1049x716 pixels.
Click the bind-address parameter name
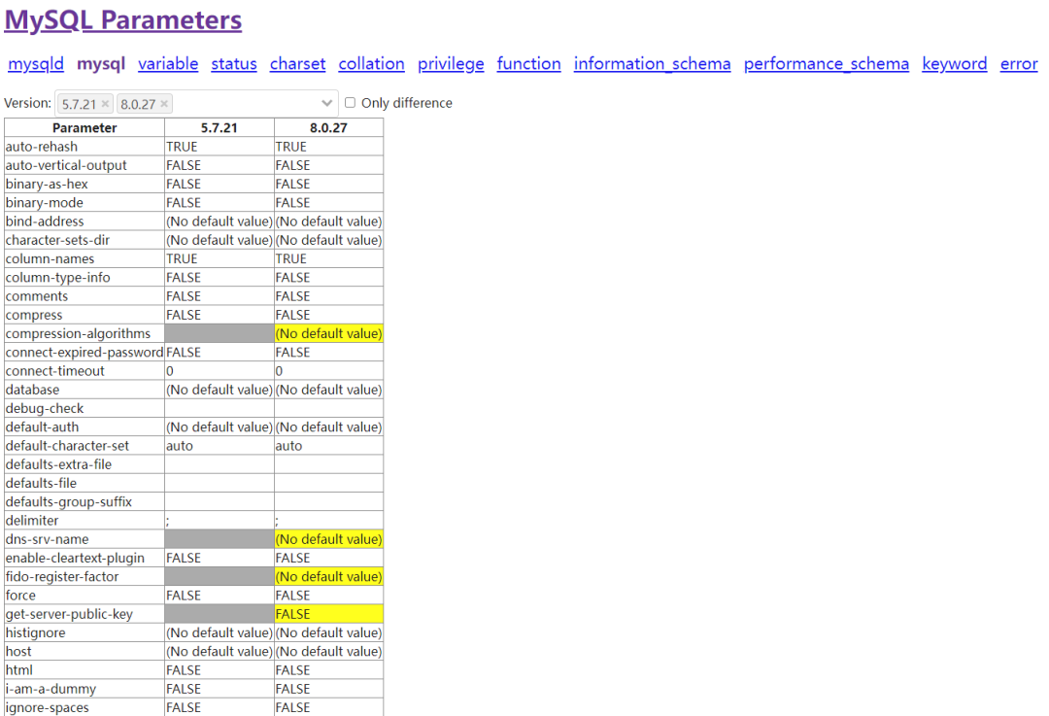tap(45, 222)
